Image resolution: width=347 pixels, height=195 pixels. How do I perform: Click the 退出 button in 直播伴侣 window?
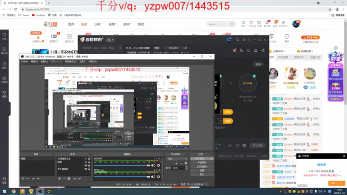[258, 64]
